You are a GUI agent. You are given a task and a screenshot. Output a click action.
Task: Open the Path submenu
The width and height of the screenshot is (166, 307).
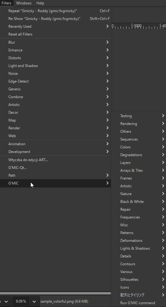click(55, 175)
